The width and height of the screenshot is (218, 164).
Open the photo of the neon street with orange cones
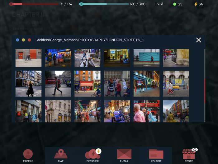coord(147,84)
